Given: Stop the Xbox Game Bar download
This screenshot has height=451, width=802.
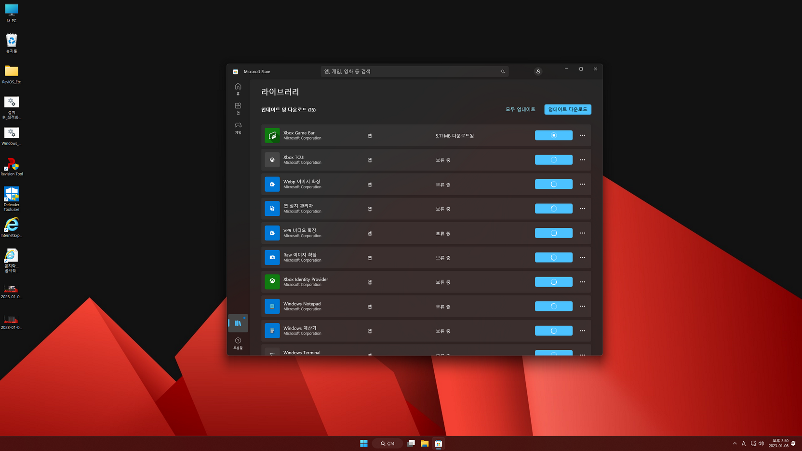Looking at the screenshot, I should coord(554,135).
